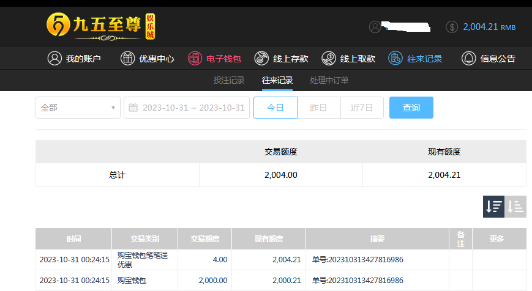The width and height of the screenshot is (532, 291).
Task: Click the 2,004.00 total transaction amount
Action: 281,175
